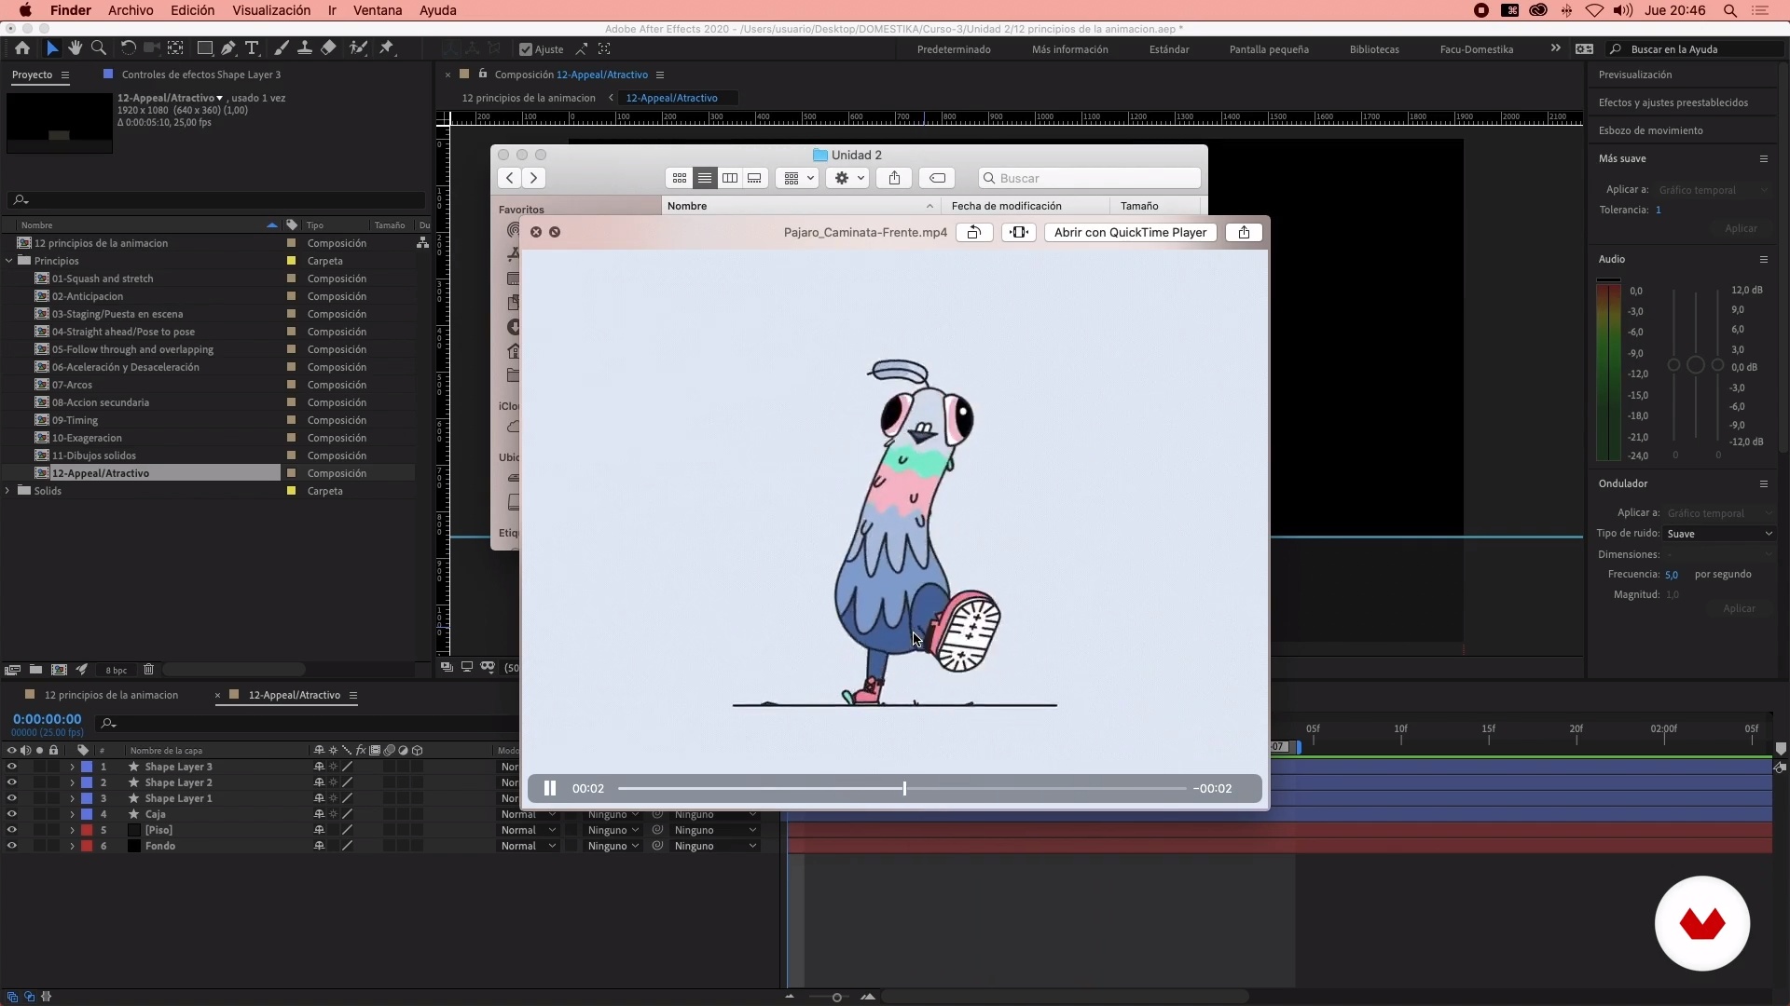
Task: Click Quick Look share icon
Action: pyautogui.click(x=1244, y=232)
